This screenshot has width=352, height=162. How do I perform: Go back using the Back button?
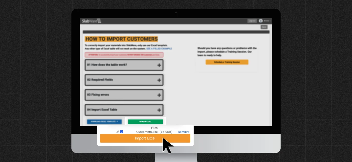264,27
